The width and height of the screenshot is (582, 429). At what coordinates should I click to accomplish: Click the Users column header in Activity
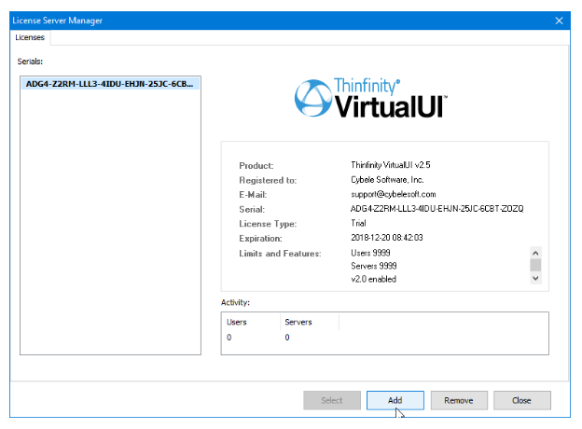(x=251, y=322)
